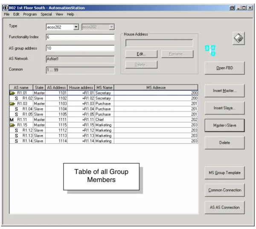This screenshot has height=229, width=256.
Task: Click the Secretary cell in the R1.02 row
Action: click(x=105, y=98)
